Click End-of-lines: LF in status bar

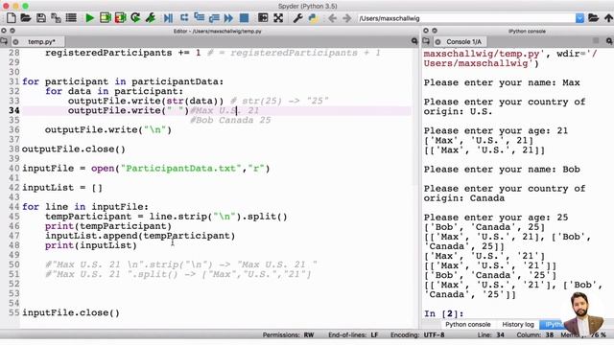coord(353,335)
